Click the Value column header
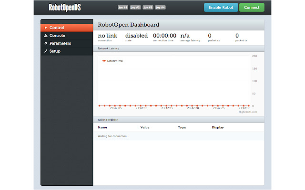The width and height of the screenshot is (305, 190). pos(145,127)
